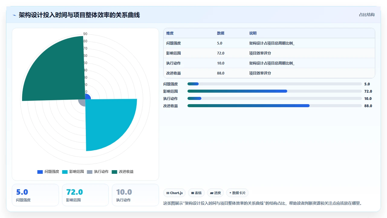Click 架构设计占项目总周期比例_ in the 执行动作 row

point(272,63)
